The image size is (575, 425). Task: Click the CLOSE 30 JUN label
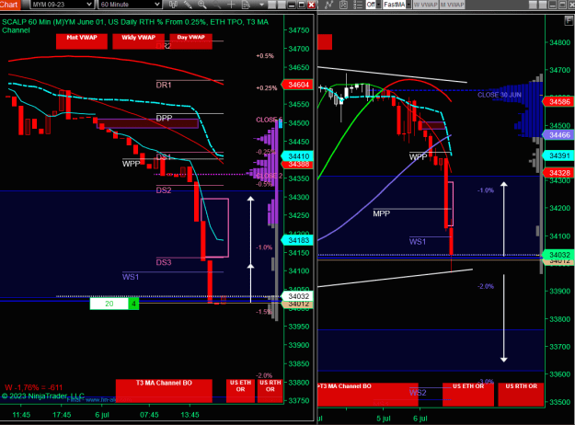(x=499, y=95)
